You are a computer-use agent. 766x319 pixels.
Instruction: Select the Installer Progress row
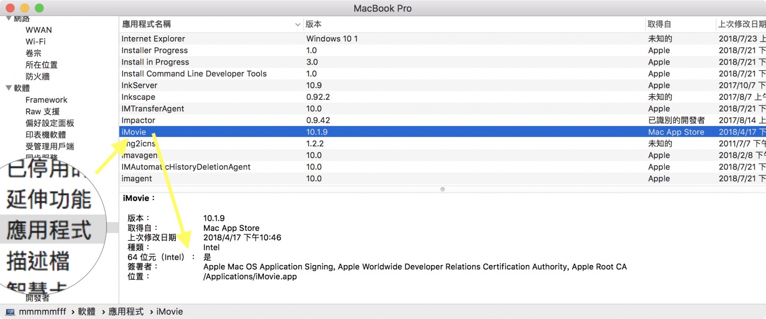point(442,50)
